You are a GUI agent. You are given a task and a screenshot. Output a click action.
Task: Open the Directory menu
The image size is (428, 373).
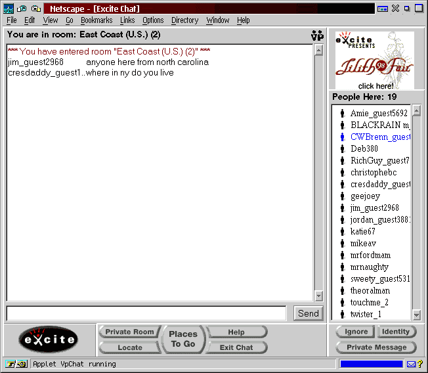point(185,20)
